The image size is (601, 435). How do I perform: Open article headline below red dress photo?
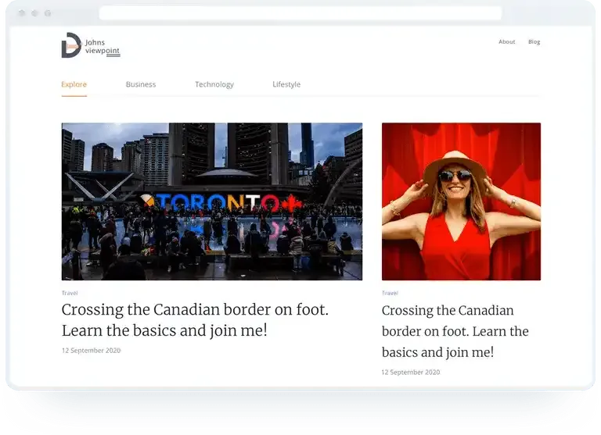(x=455, y=331)
